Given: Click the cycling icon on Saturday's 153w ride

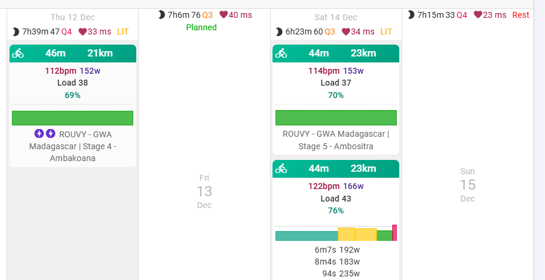Looking at the screenshot, I should pyautogui.click(x=281, y=54).
